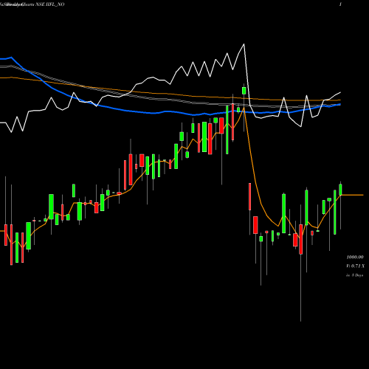Viewport: 369px width, 369px height.
Task: Click the last green candle at the chart's right end
Action: (341, 190)
